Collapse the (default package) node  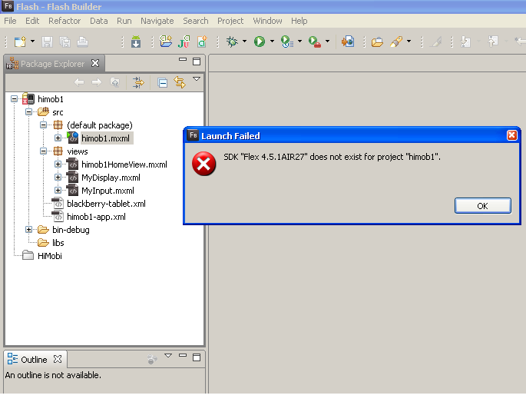tap(43, 125)
